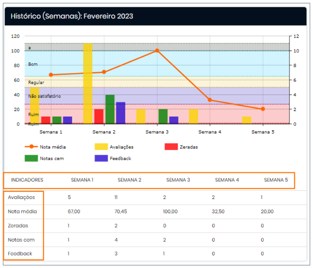
Task: Click the SEMANA 2 table column header
Action: click(129, 180)
